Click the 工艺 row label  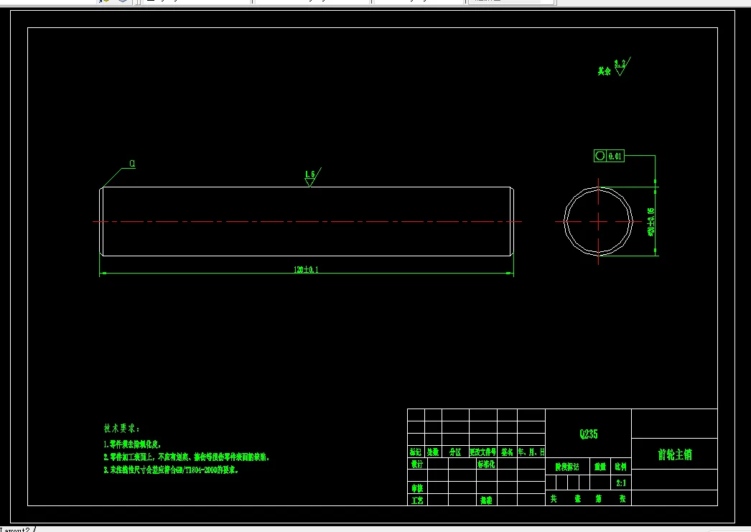(416, 500)
